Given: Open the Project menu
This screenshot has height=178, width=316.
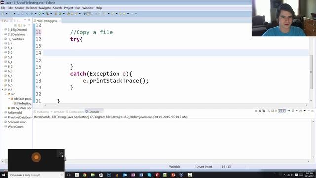Looking at the screenshot, I should pos(68,8).
